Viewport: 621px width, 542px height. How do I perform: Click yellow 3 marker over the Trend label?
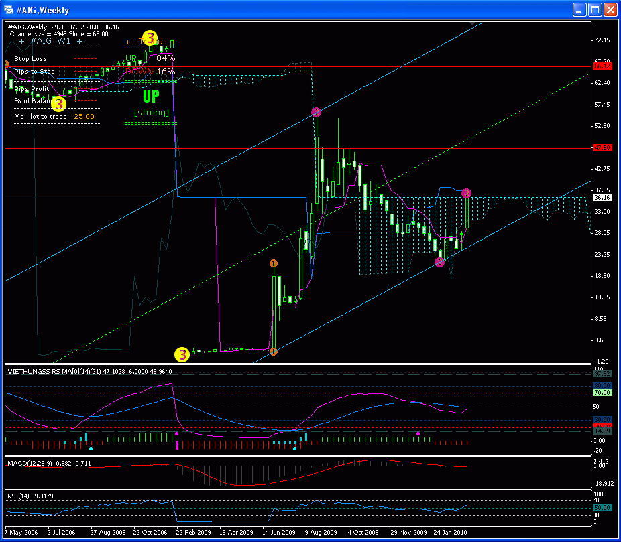[x=150, y=38]
